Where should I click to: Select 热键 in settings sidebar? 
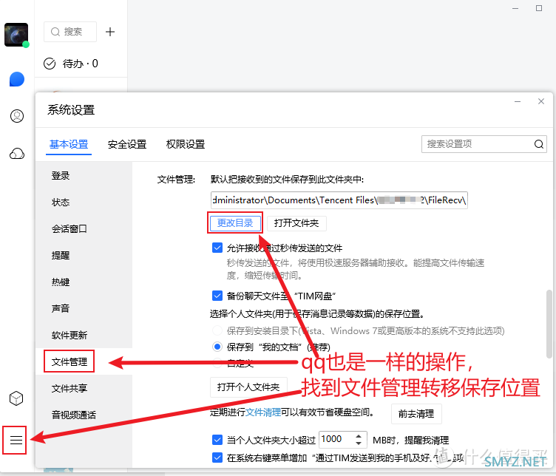point(61,282)
